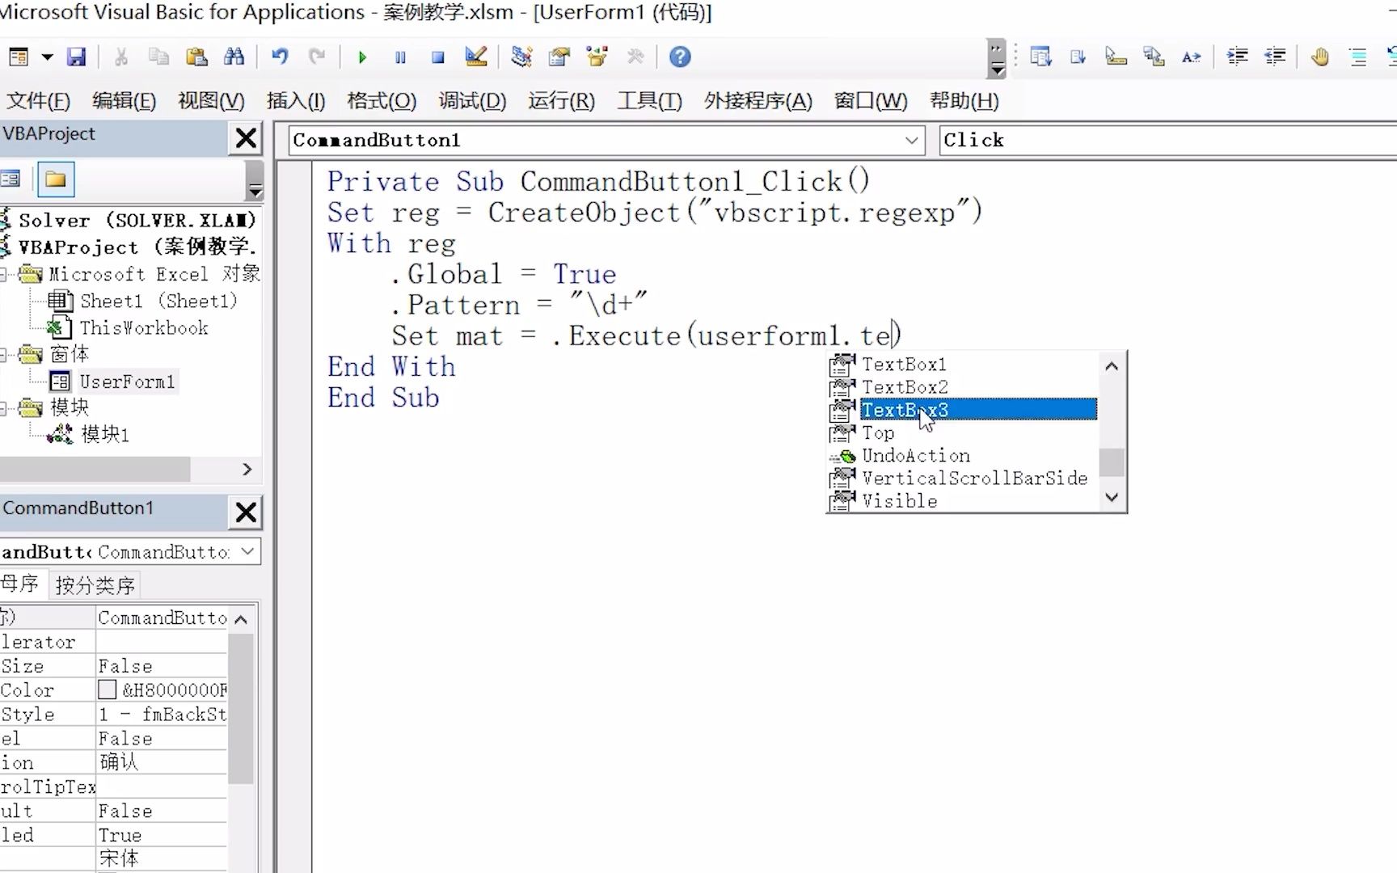Stop execution using the Reset icon

click(x=437, y=57)
